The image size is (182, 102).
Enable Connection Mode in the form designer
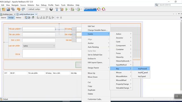click(x=29, y=18)
